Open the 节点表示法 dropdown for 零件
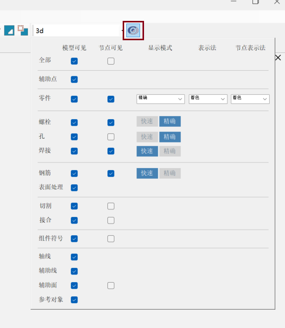The width and height of the screenshot is (285, 328). pos(250,99)
